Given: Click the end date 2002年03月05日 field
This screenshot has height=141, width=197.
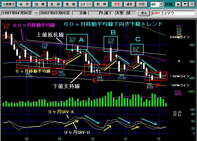Looking at the screenshot, I should tap(55, 13).
